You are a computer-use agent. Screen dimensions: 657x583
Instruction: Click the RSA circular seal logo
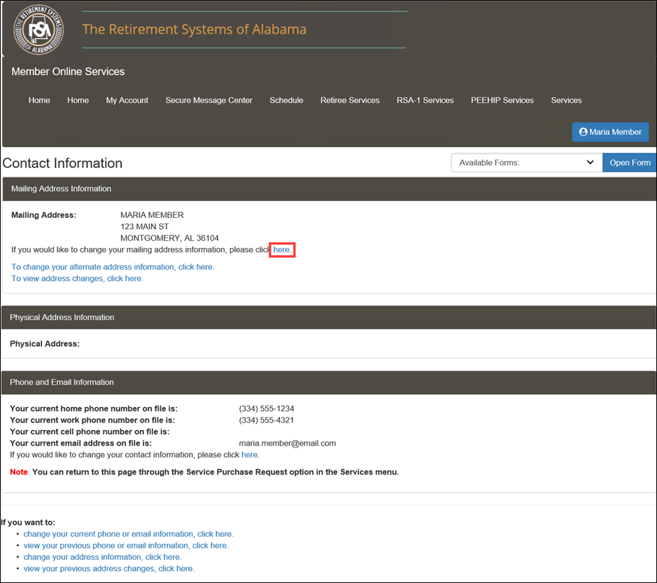coord(39,29)
